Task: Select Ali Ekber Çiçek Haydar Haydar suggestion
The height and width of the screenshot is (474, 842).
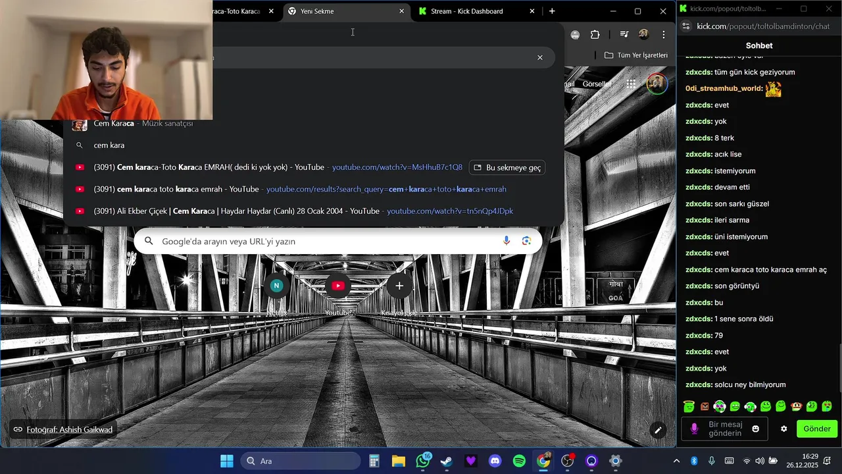Action: [x=313, y=211]
